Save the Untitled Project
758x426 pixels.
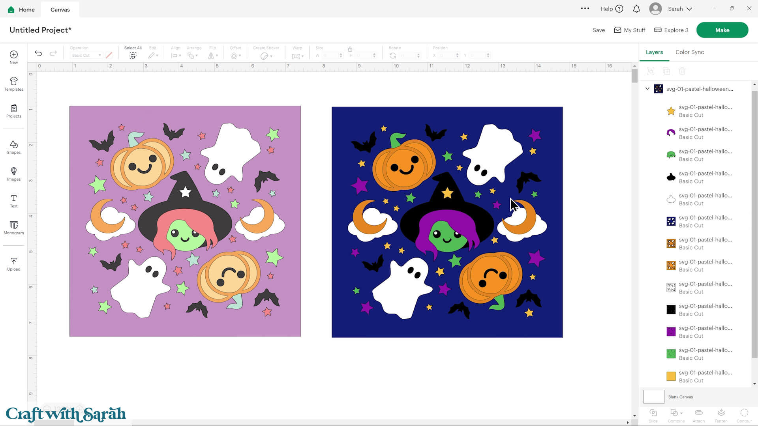599,30
